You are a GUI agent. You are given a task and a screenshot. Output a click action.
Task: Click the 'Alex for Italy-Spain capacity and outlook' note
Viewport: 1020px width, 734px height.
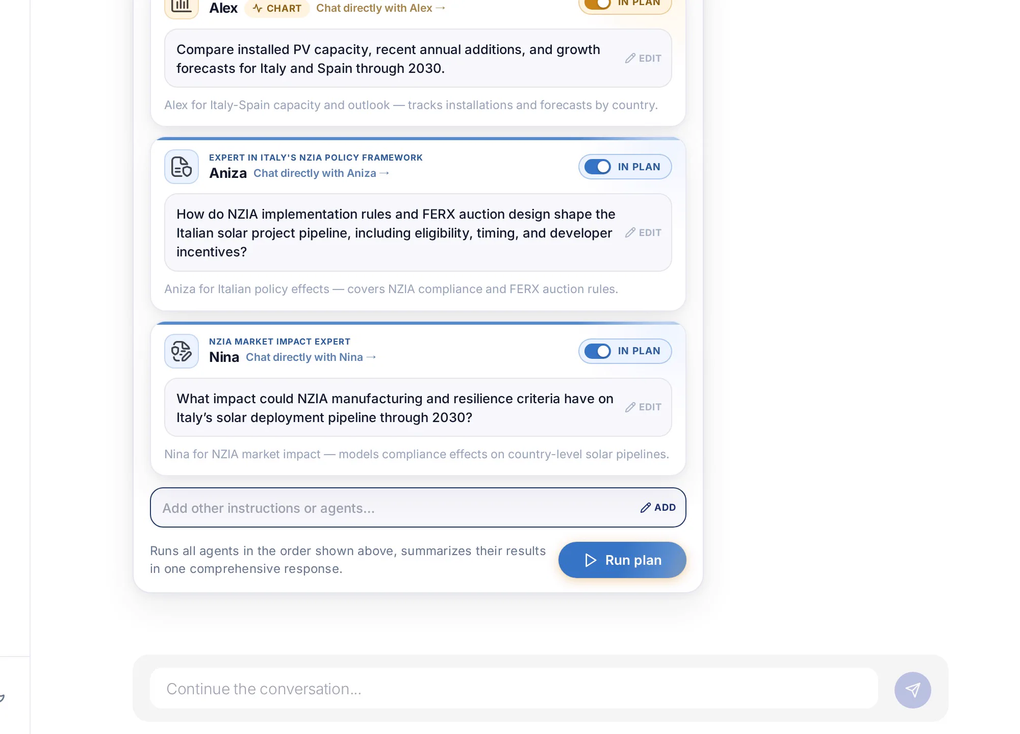(411, 105)
